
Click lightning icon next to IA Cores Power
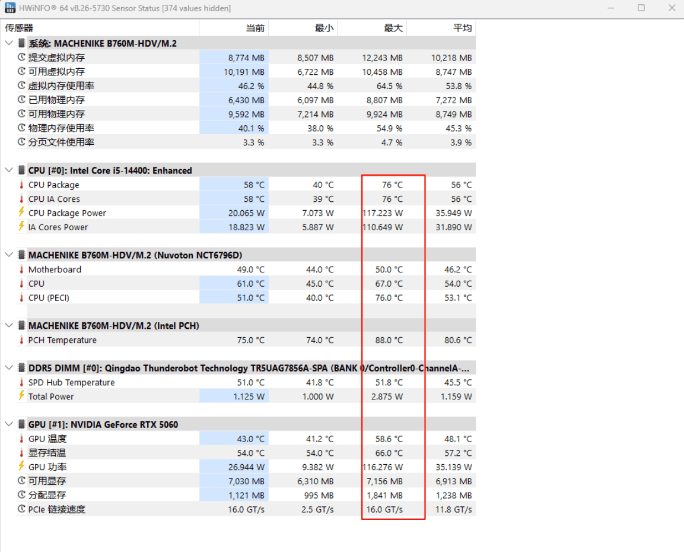pyautogui.click(x=21, y=226)
